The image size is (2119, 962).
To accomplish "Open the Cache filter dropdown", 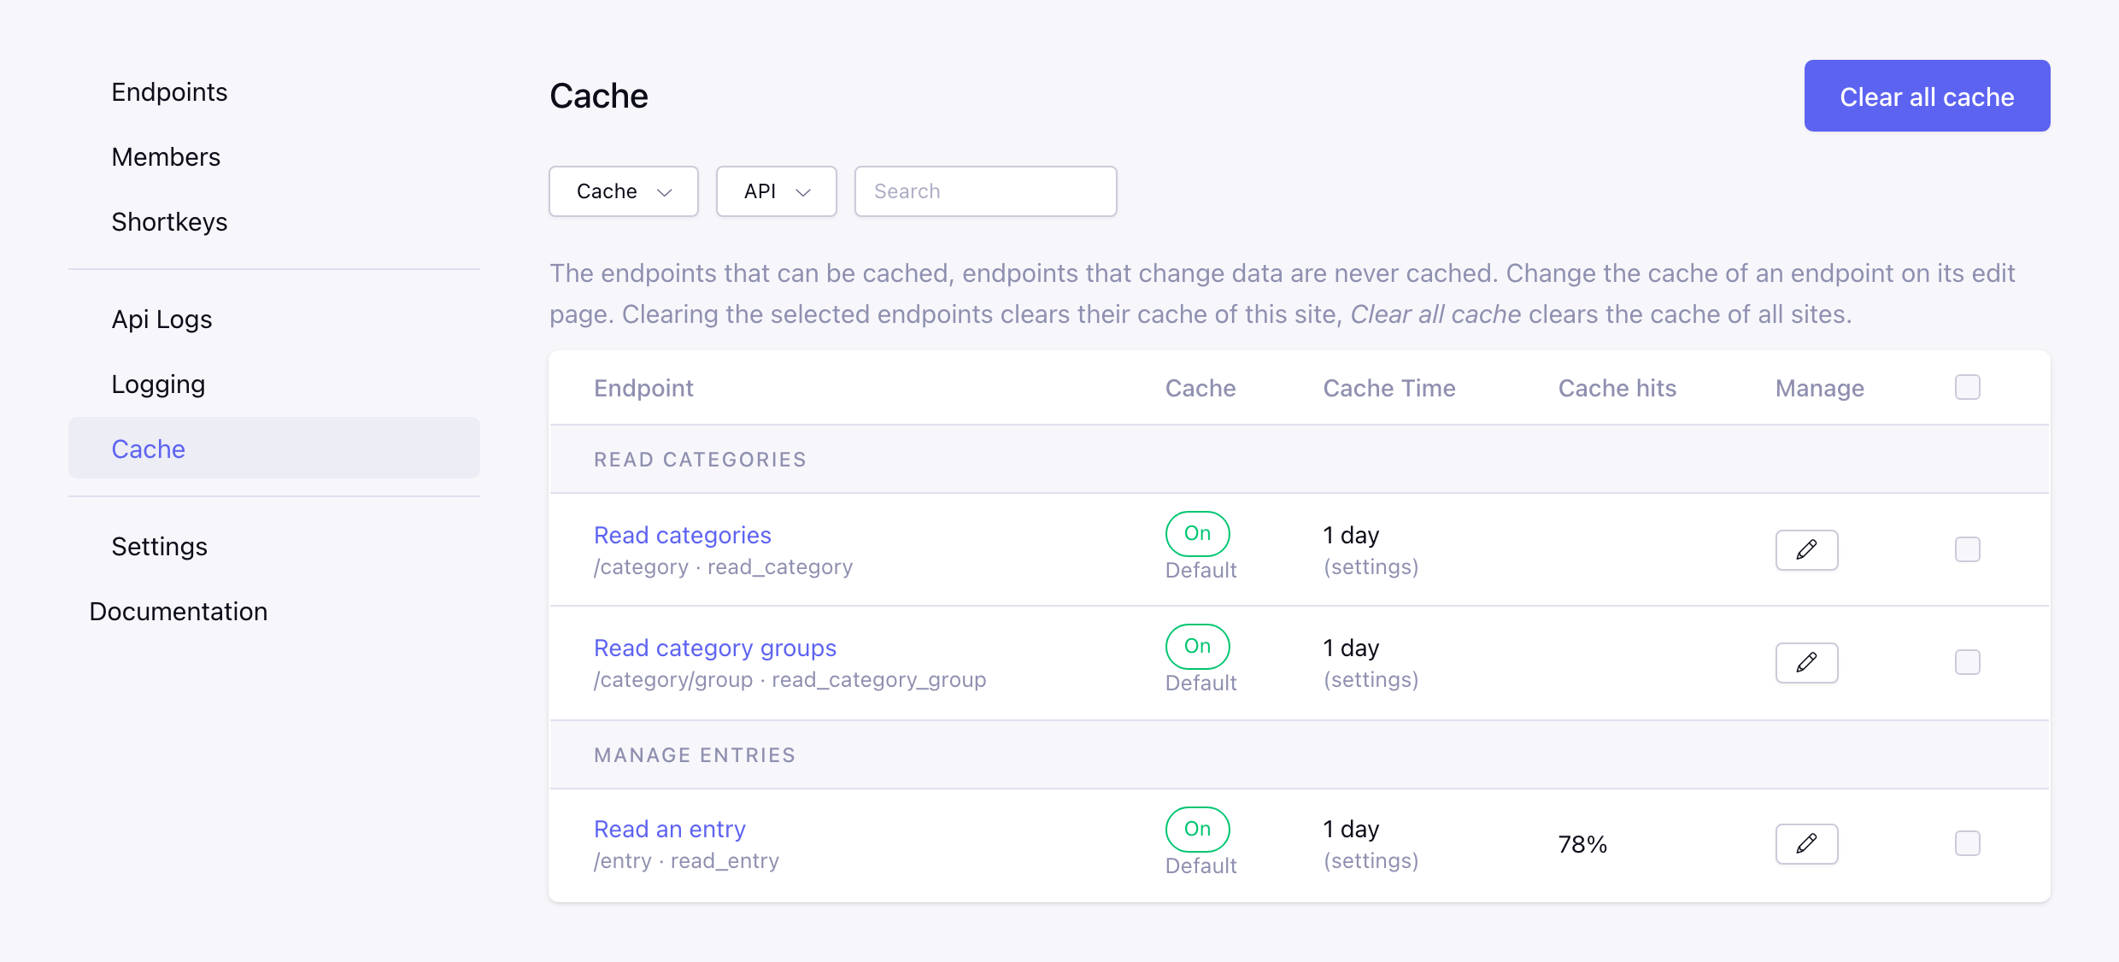I will [623, 191].
